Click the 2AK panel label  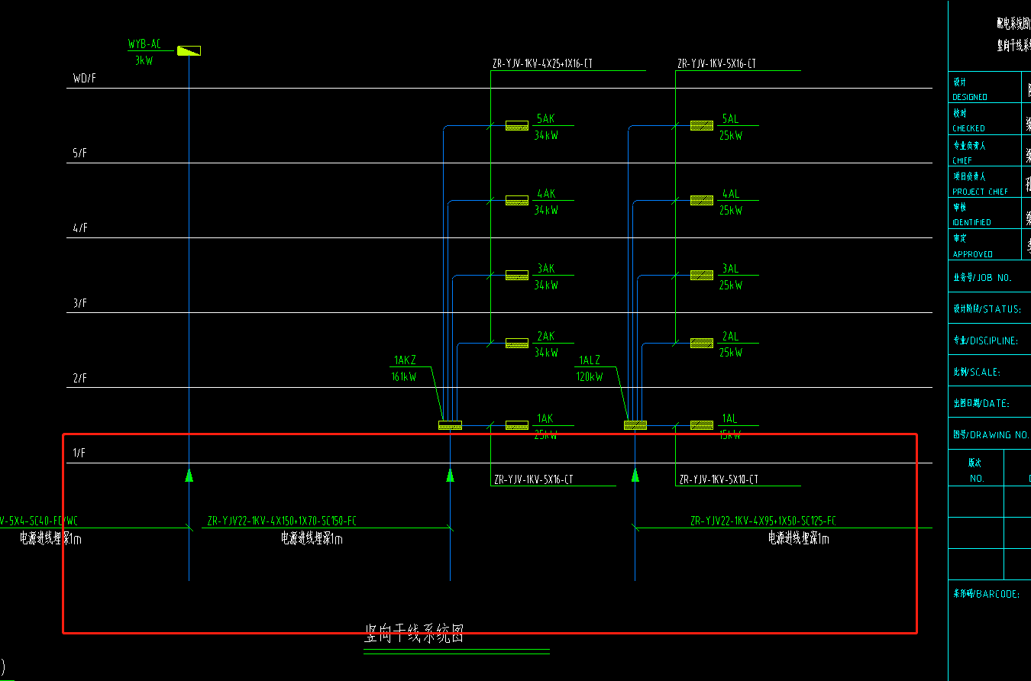pos(545,336)
